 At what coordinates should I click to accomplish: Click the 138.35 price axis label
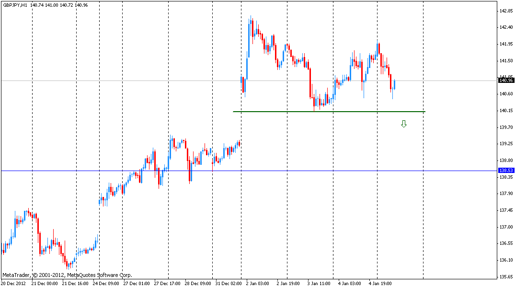point(506,177)
